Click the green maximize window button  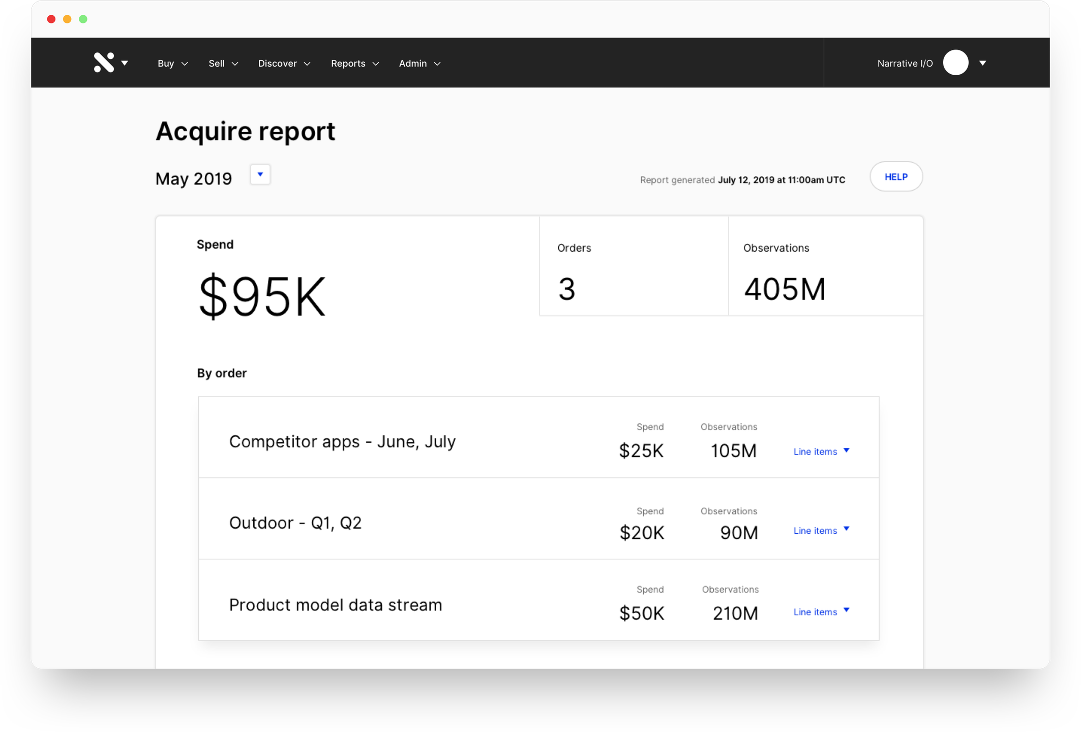click(83, 19)
